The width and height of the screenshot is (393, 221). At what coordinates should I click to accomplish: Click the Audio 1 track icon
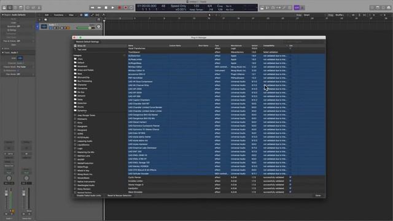click(44, 26)
